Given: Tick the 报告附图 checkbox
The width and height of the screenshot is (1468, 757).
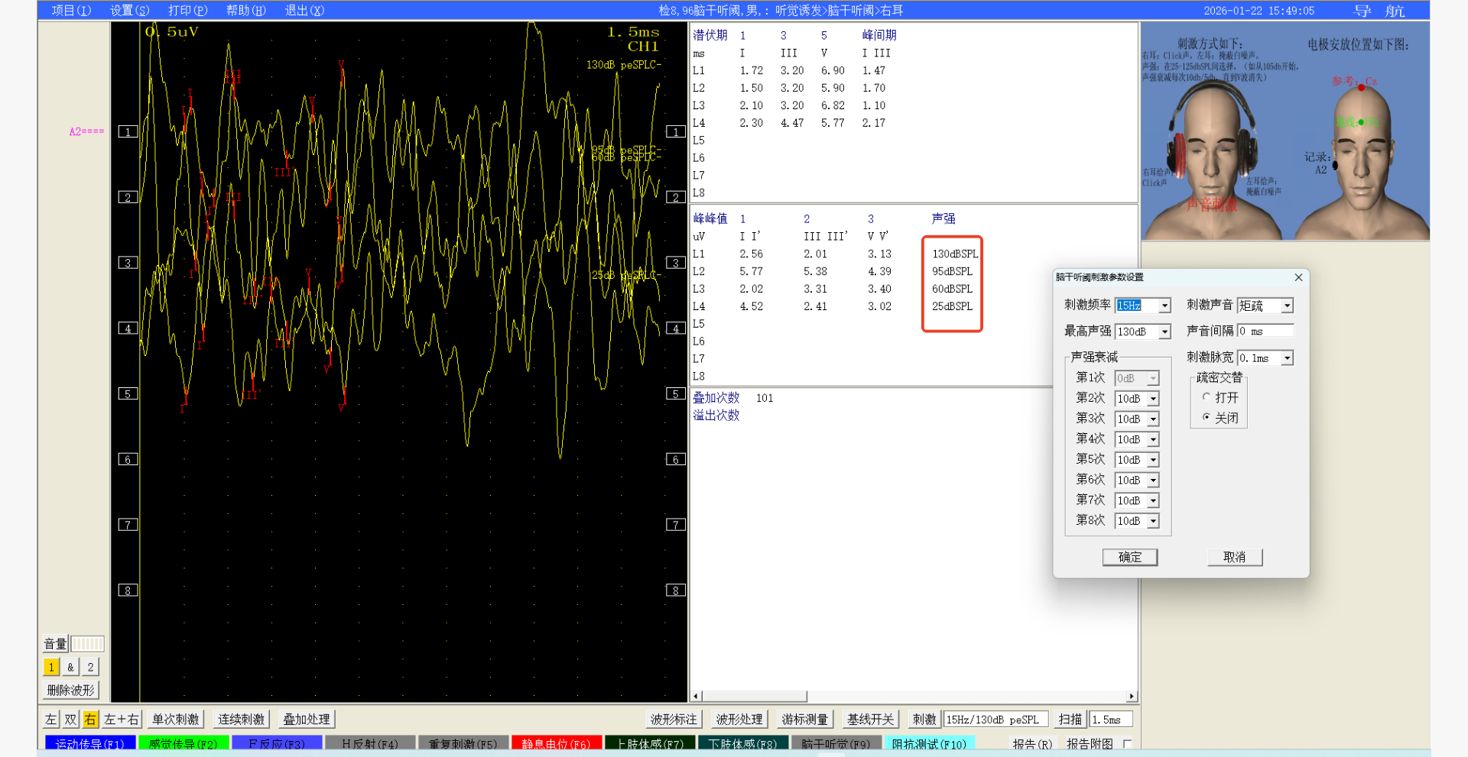Looking at the screenshot, I should (1127, 743).
